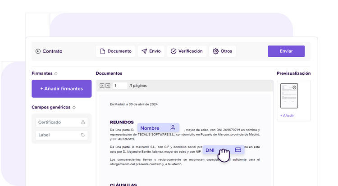The width and height of the screenshot is (338, 186).
Task: Go to previous page in document viewer
Action: (102, 86)
